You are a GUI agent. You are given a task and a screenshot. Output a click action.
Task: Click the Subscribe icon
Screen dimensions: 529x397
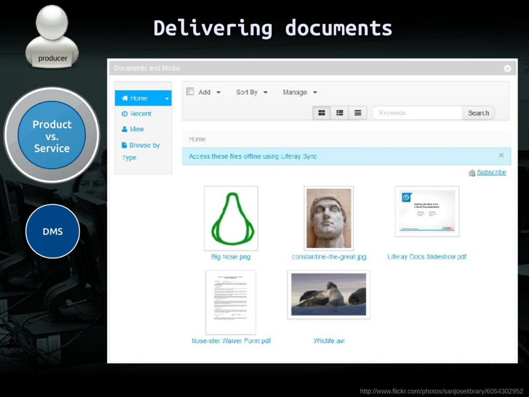point(471,173)
